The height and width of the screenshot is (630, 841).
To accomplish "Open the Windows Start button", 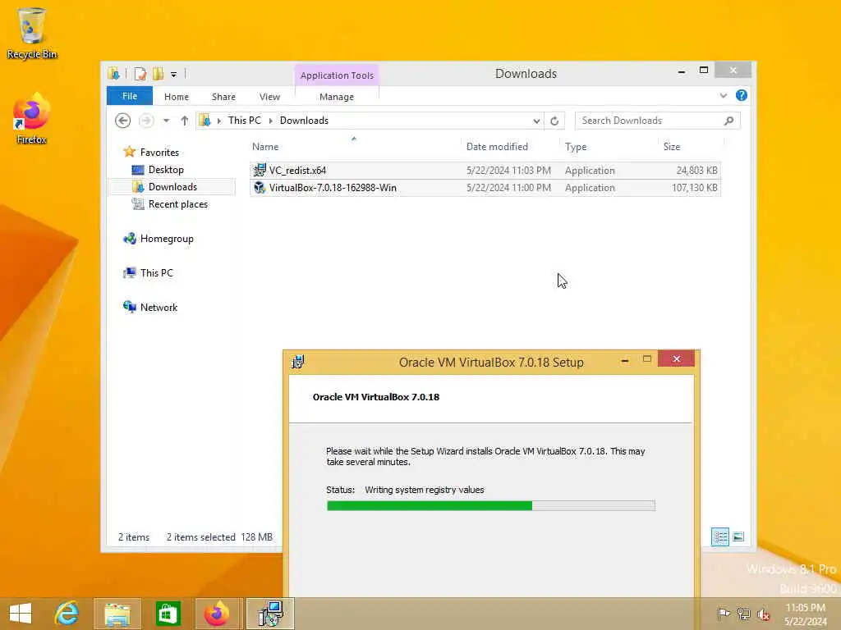I will 21,614.
